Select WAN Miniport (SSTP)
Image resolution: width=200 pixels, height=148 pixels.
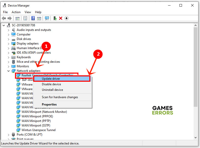coord(36,125)
